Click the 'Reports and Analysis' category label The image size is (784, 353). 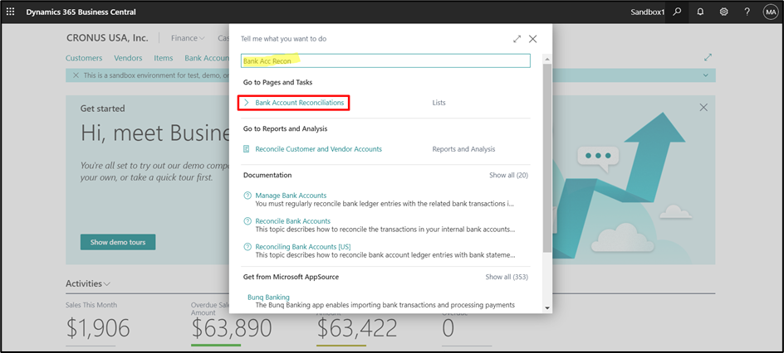[x=463, y=149]
